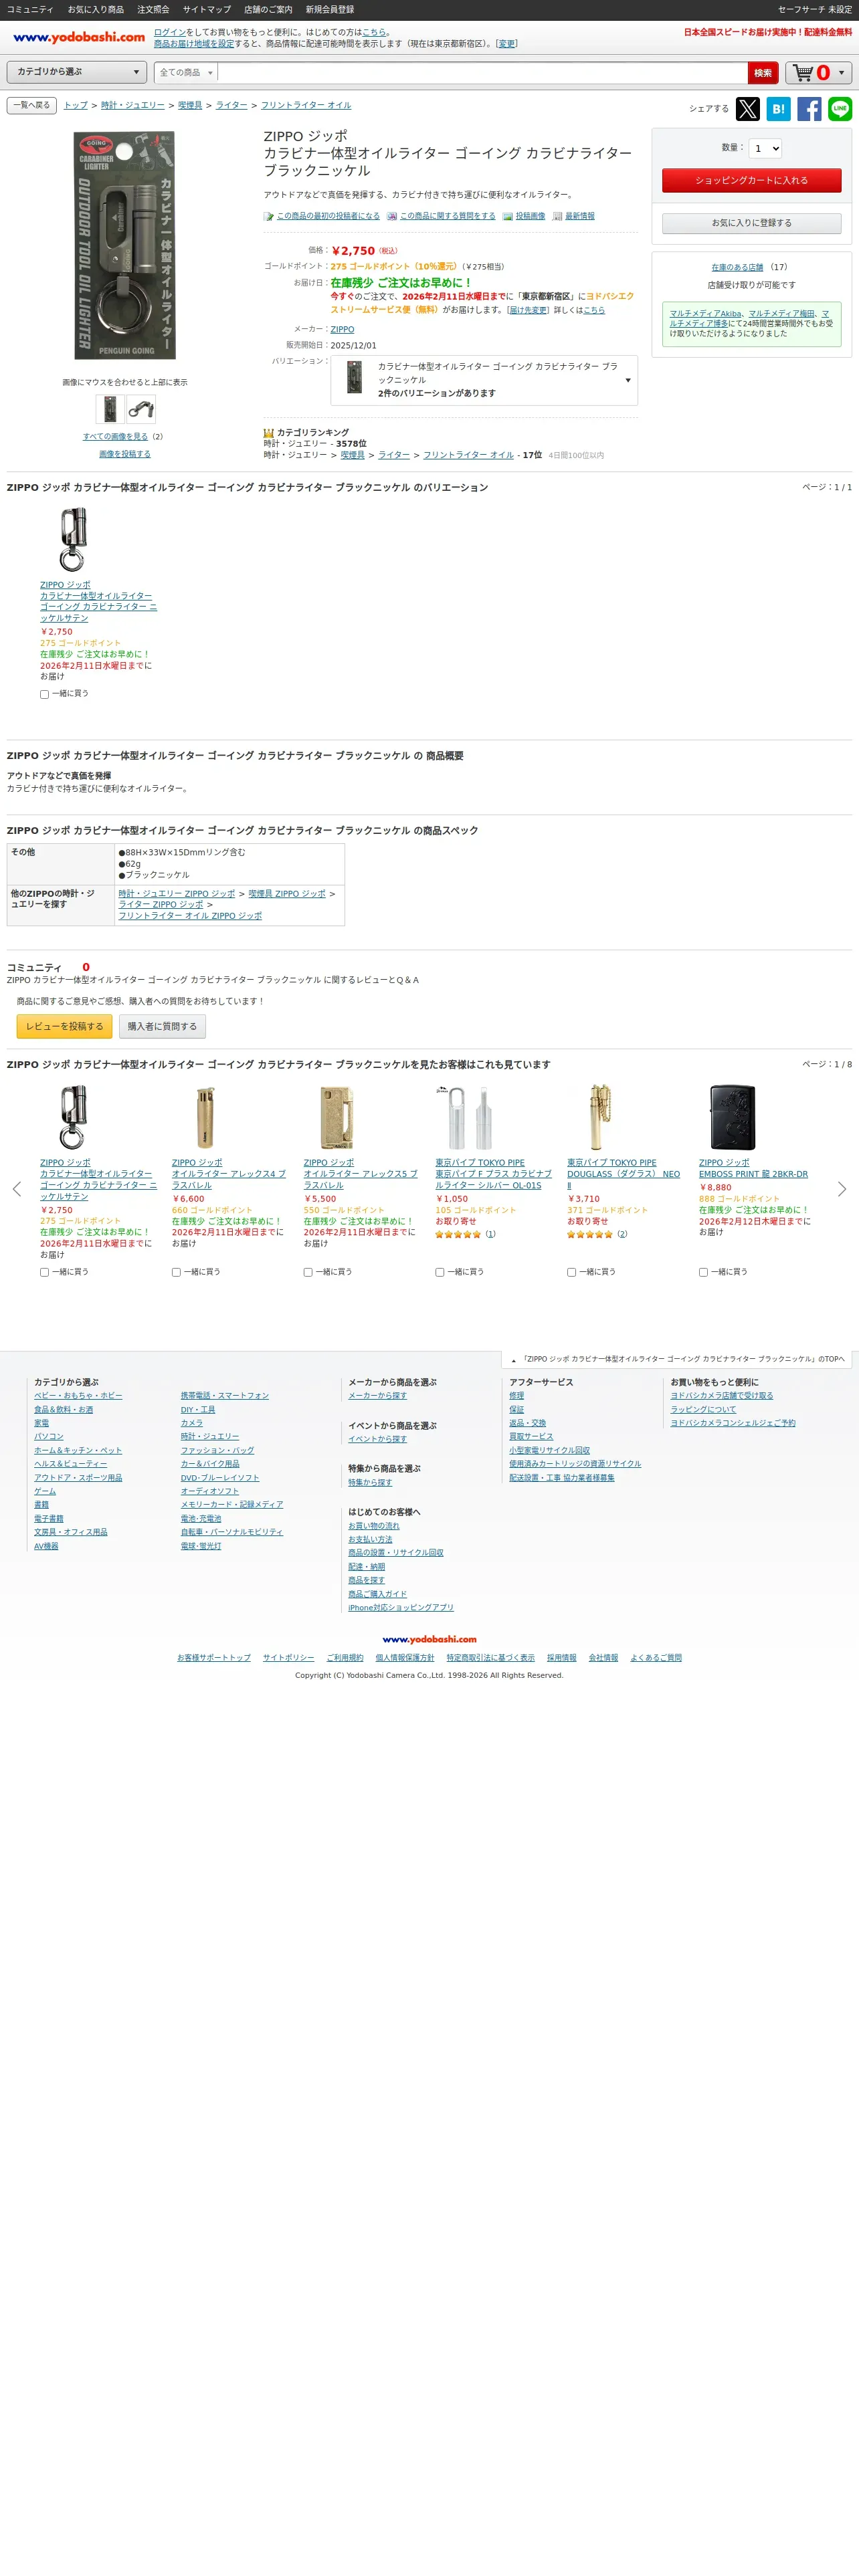Go to フリントライター オイル breadcrumb

306,105
